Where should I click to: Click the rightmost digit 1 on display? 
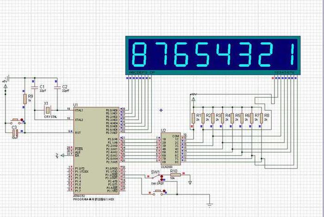pyautogui.click(x=292, y=54)
